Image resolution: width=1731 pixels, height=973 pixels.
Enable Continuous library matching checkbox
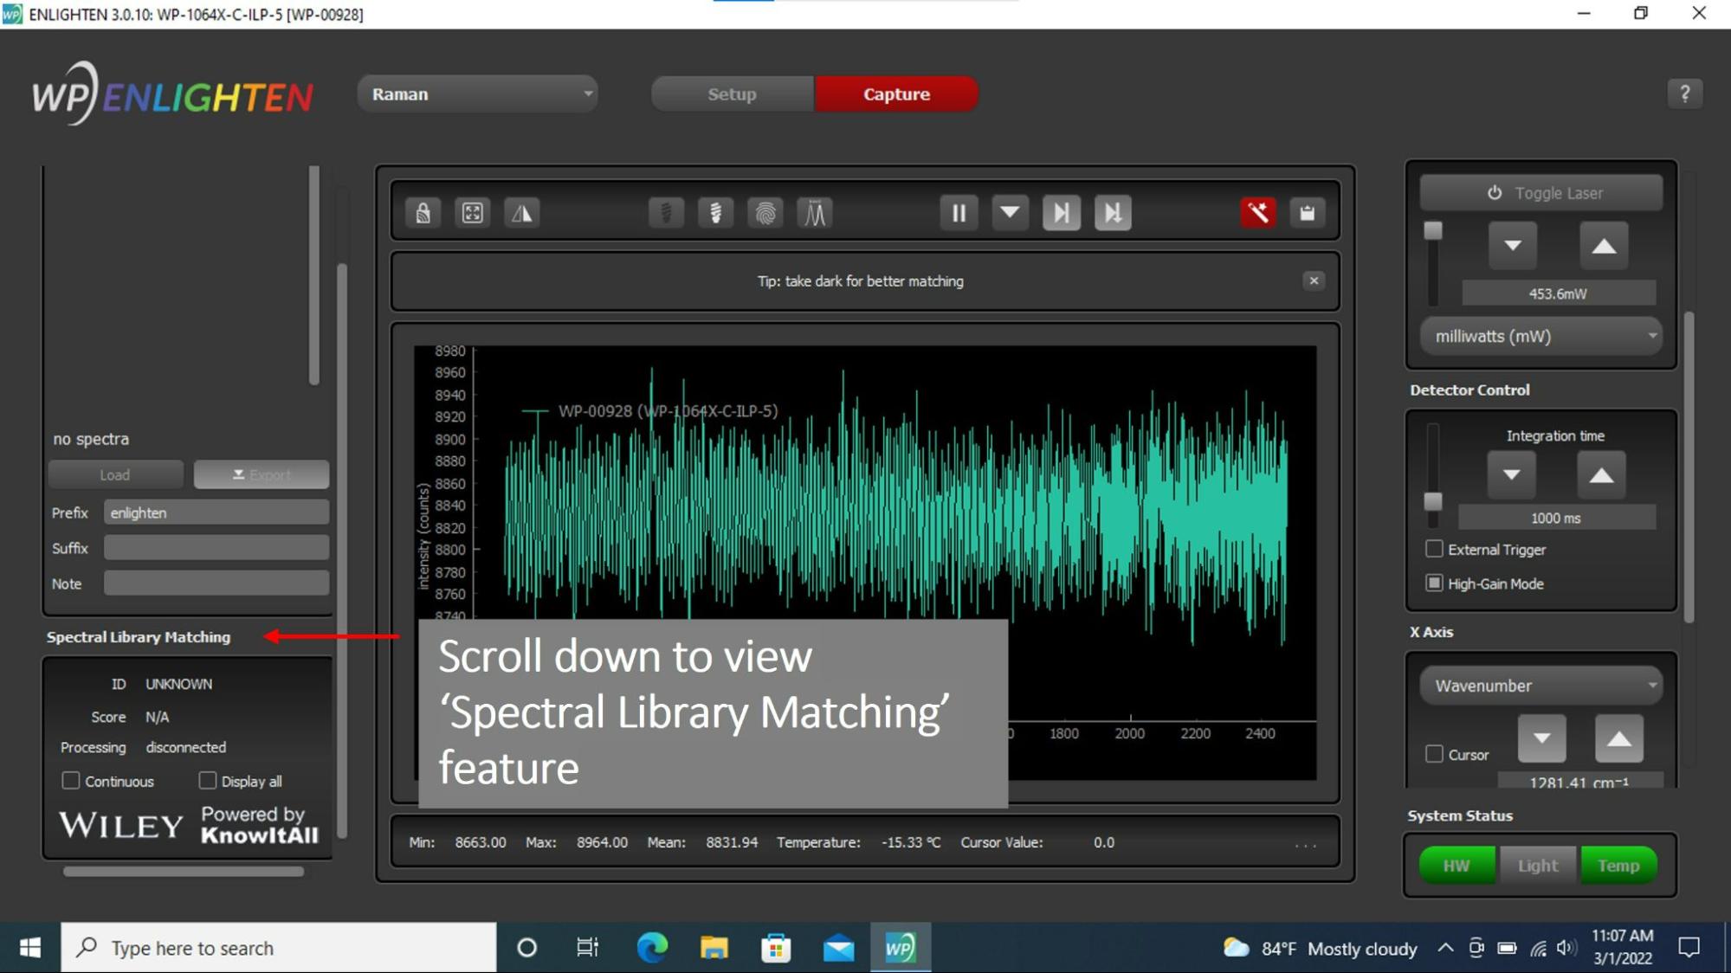tap(71, 781)
